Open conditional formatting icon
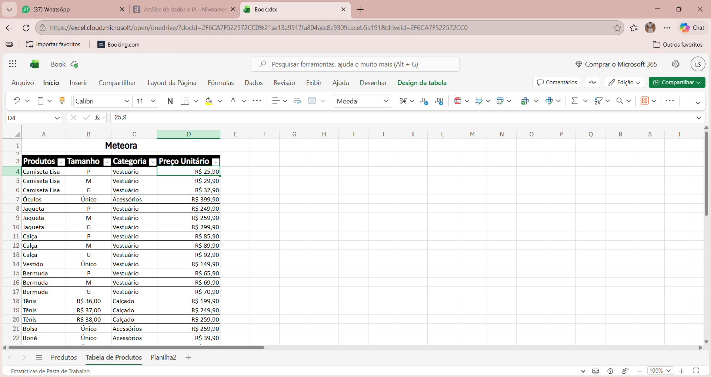The image size is (711, 377). click(458, 101)
